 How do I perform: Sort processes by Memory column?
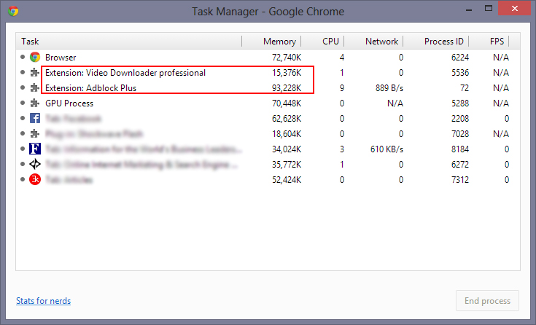pos(279,42)
